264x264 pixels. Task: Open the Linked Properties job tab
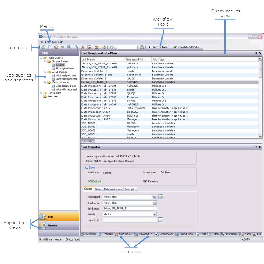(184, 234)
